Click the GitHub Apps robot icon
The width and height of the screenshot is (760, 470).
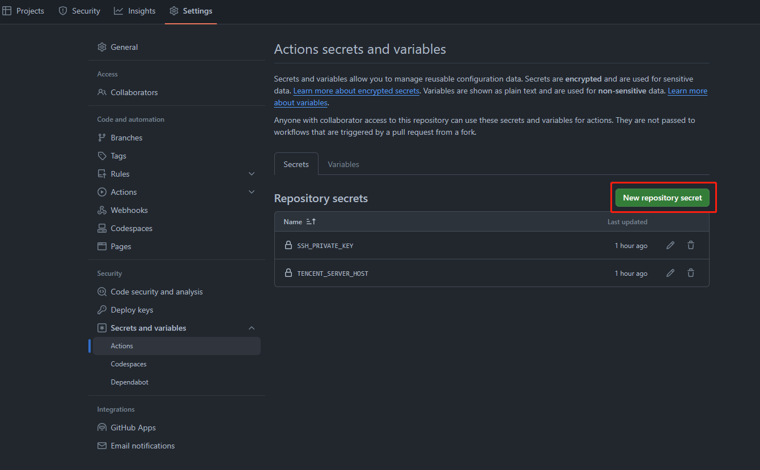coord(102,428)
